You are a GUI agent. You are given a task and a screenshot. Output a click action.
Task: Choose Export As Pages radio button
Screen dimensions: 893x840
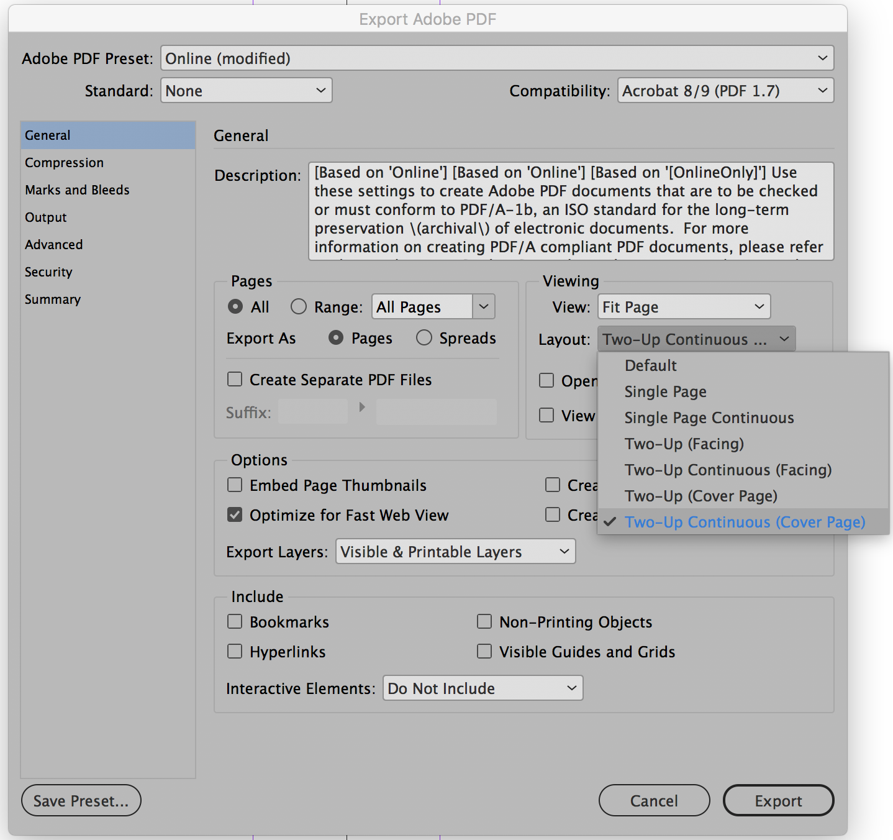click(336, 338)
